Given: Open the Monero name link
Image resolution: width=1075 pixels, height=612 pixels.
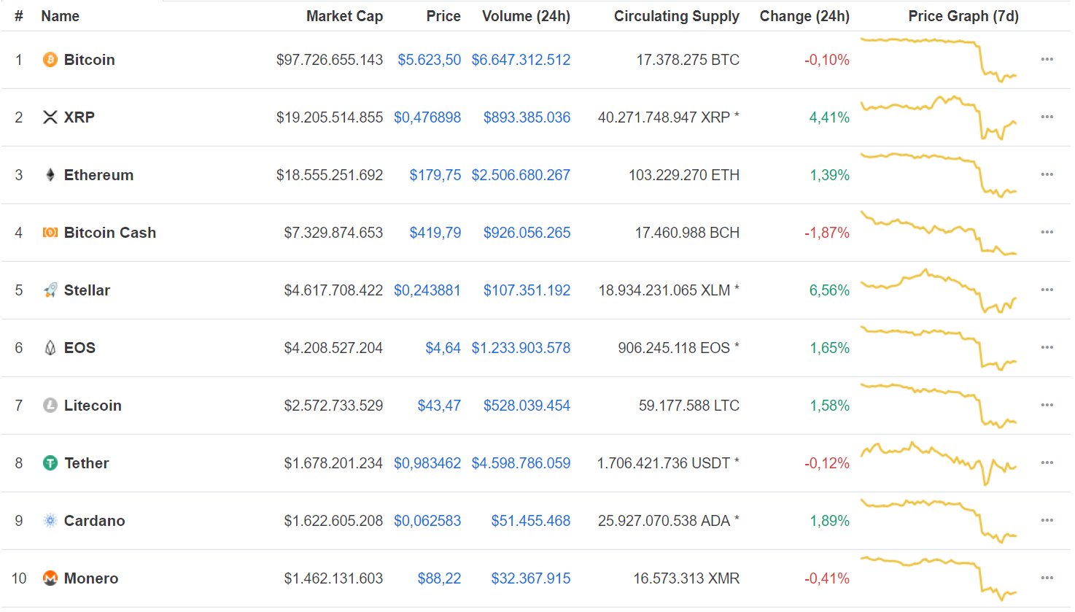Looking at the screenshot, I should (91, 578).
